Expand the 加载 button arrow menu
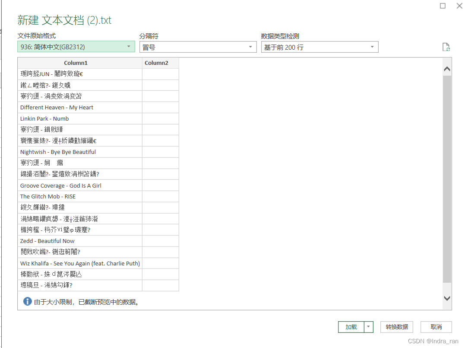 coord(368,327)
